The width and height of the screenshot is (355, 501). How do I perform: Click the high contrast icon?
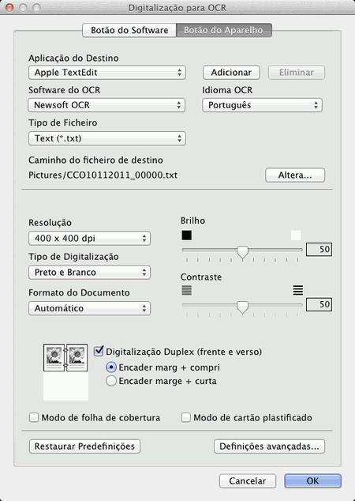[298, 290]
